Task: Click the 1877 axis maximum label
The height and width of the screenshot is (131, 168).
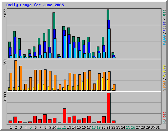Action: [x=5, y=13]
